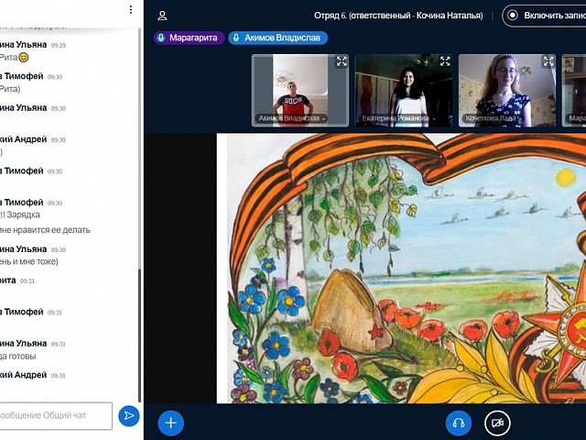Select the Акимов Владислав talking indicator
This screenshot has height=440, width=586.
[x=277, y=38]
